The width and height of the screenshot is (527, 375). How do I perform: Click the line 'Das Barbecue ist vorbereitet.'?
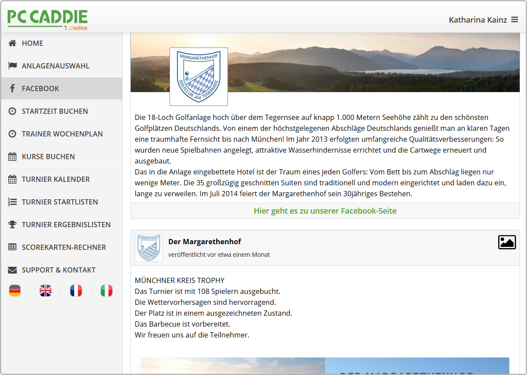tap(183, 324)
